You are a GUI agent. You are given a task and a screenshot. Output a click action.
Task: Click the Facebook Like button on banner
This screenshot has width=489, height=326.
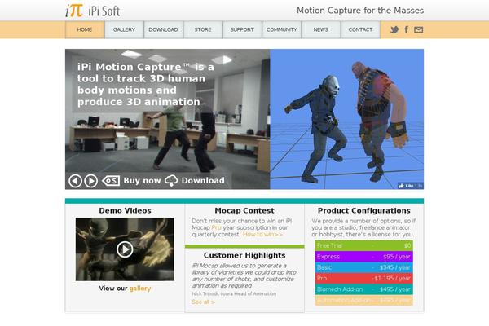[x=411, y=186]
